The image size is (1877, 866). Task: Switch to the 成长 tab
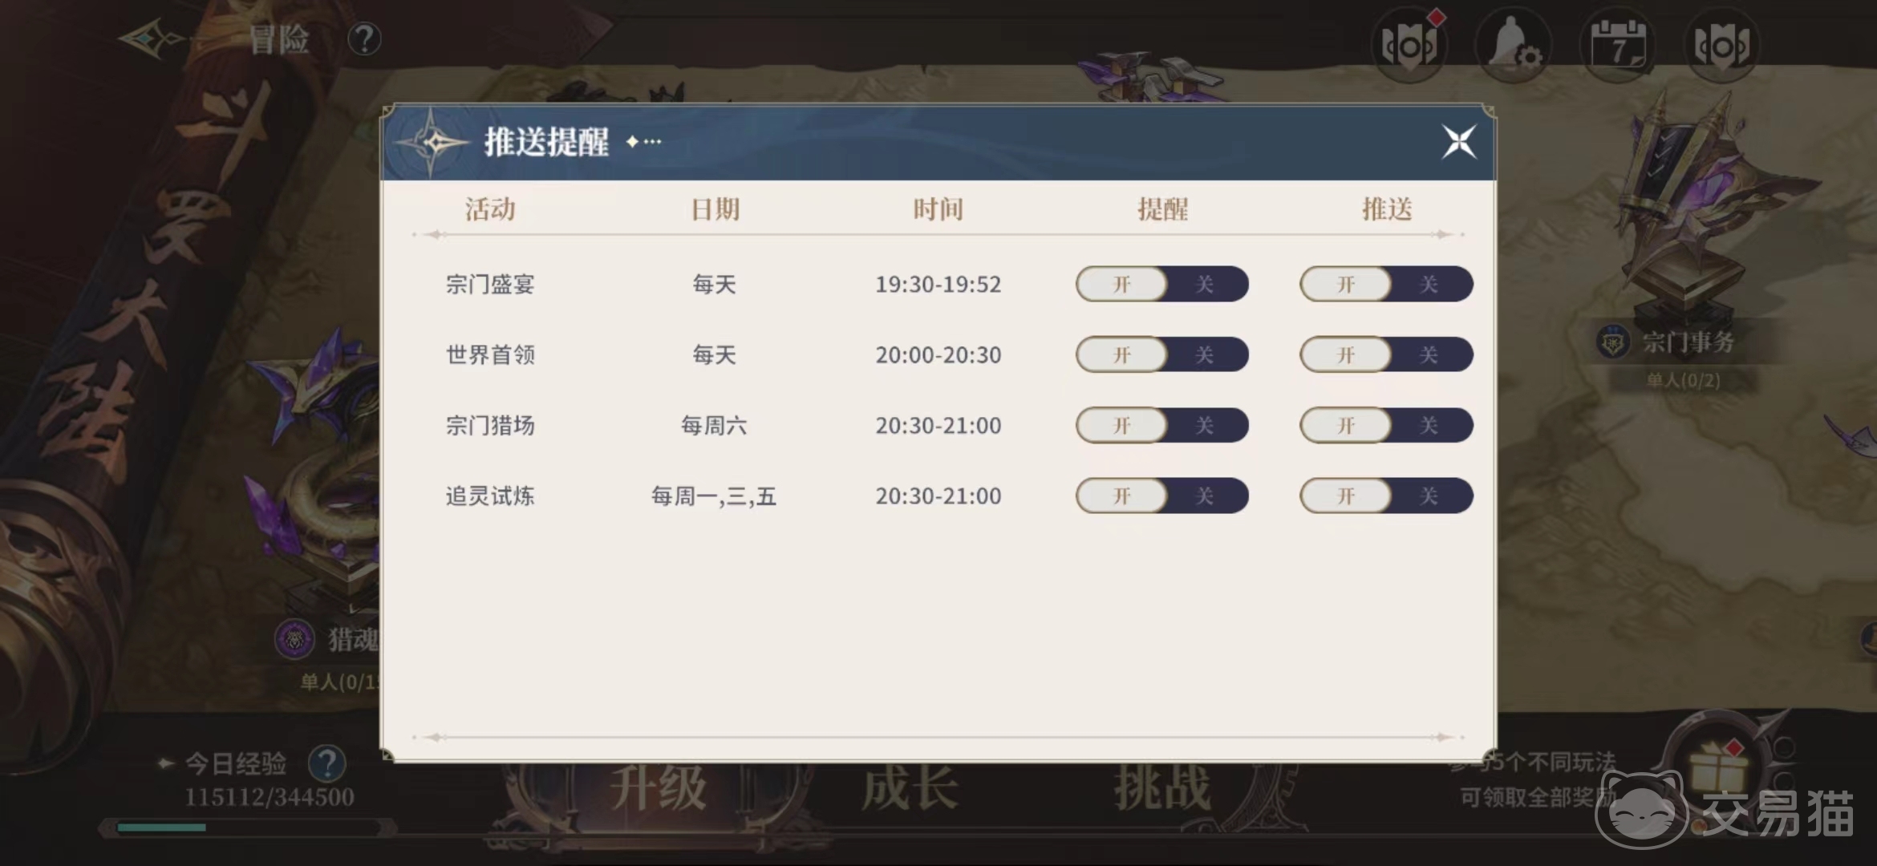click(910, 787)
